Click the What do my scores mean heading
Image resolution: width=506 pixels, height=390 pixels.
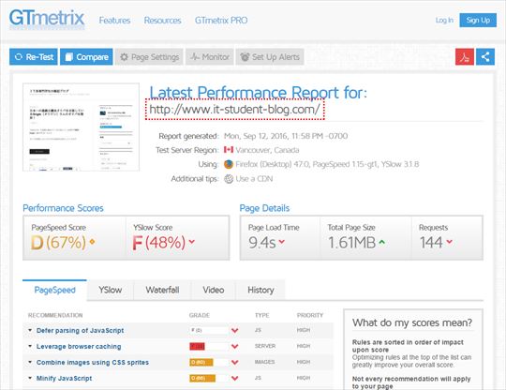(412, 322)
